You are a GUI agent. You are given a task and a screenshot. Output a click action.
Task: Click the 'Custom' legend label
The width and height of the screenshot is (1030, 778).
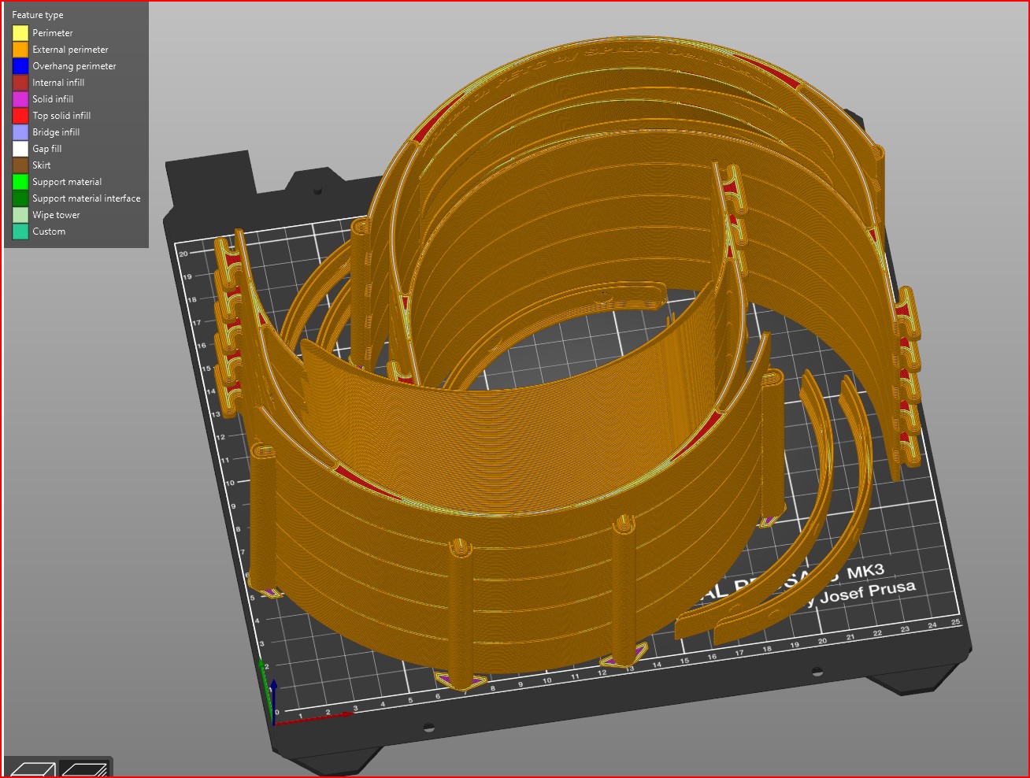(49, 232)
